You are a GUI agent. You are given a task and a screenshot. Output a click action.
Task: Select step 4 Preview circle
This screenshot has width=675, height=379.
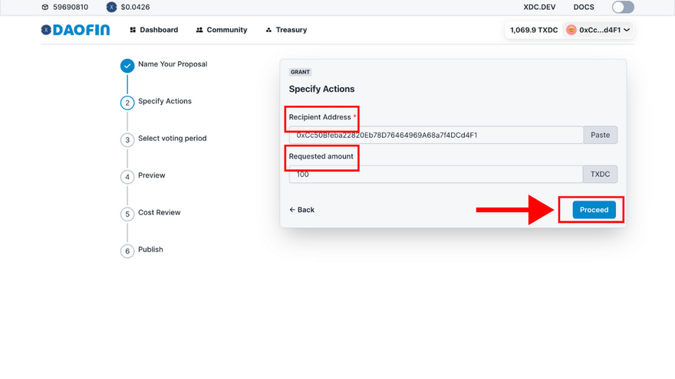(127, 177)
